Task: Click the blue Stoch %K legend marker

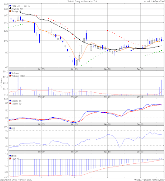Action: (10, 100)
